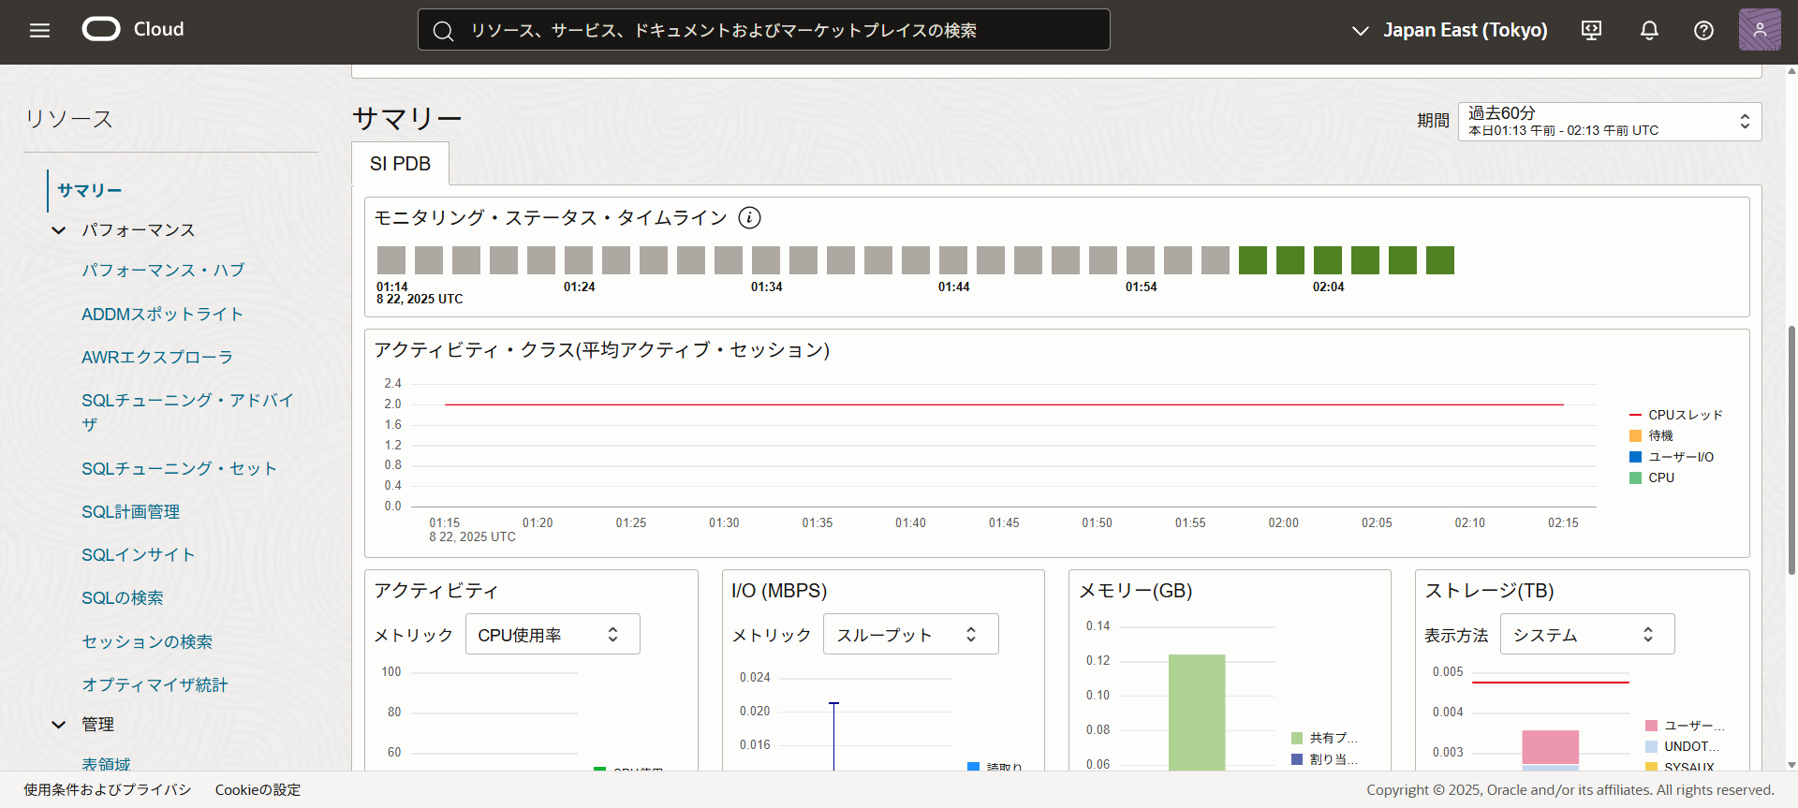Open ADDMスポットライト

point(162,315)
